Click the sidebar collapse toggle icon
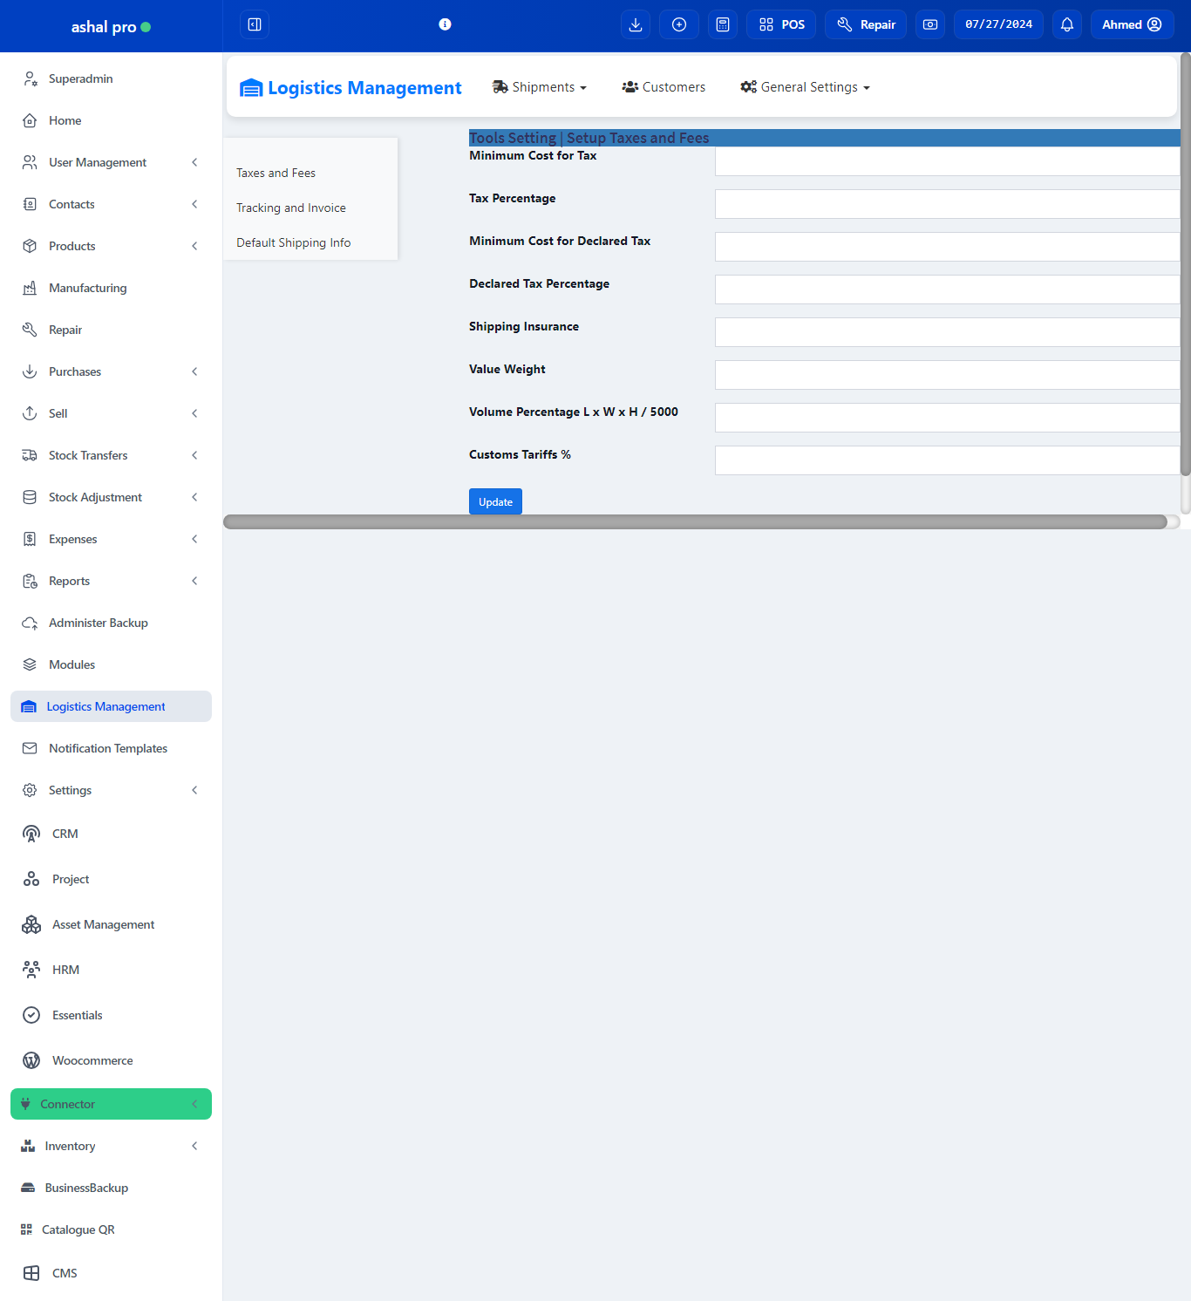This screenshot has height=1301, width=1191. coord(255,24)
